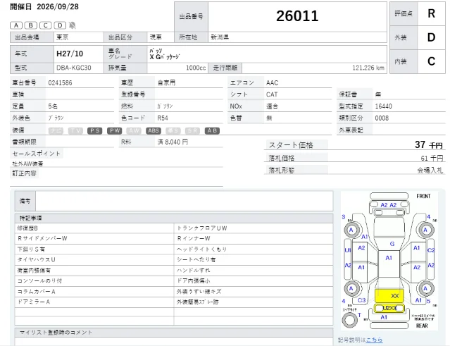Image resolution: width=450 pixels, height=346 pixels.
Task: Click the roof A1 mark on diagram
Action: [389, 258]
